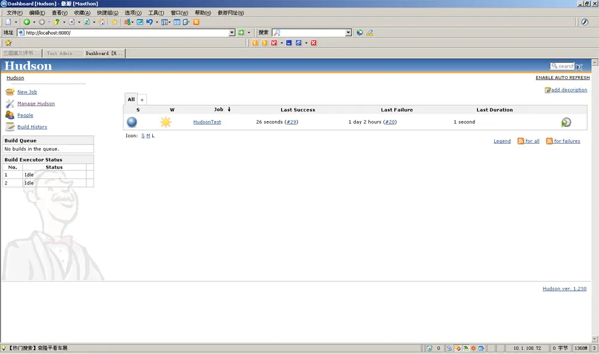Screen dimensions: 599x354
Task: Switch icon size to small (S)
Action: (143, 136)
